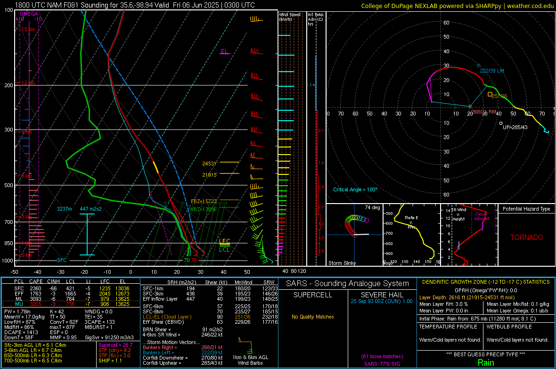Screen dimensions: 556x369
Task: Click the 'STP (cin) = 9.2' value
Action: [x=114, y=350]
